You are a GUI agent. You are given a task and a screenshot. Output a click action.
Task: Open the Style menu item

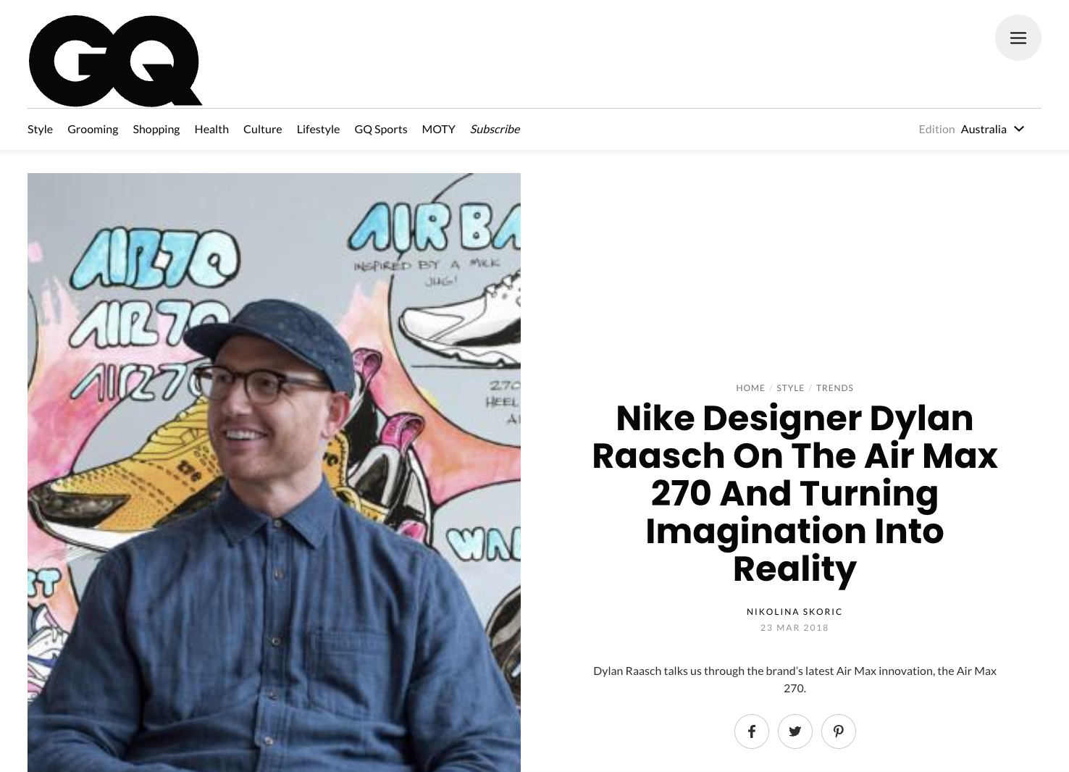pyautogui.click(x=40, y=129)
